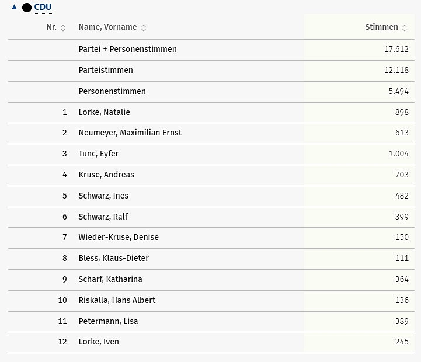Screen dimensions: 421x362
Task: Click candidate Neumeyer, Maximilian Ernst
Action: (130, 133)
